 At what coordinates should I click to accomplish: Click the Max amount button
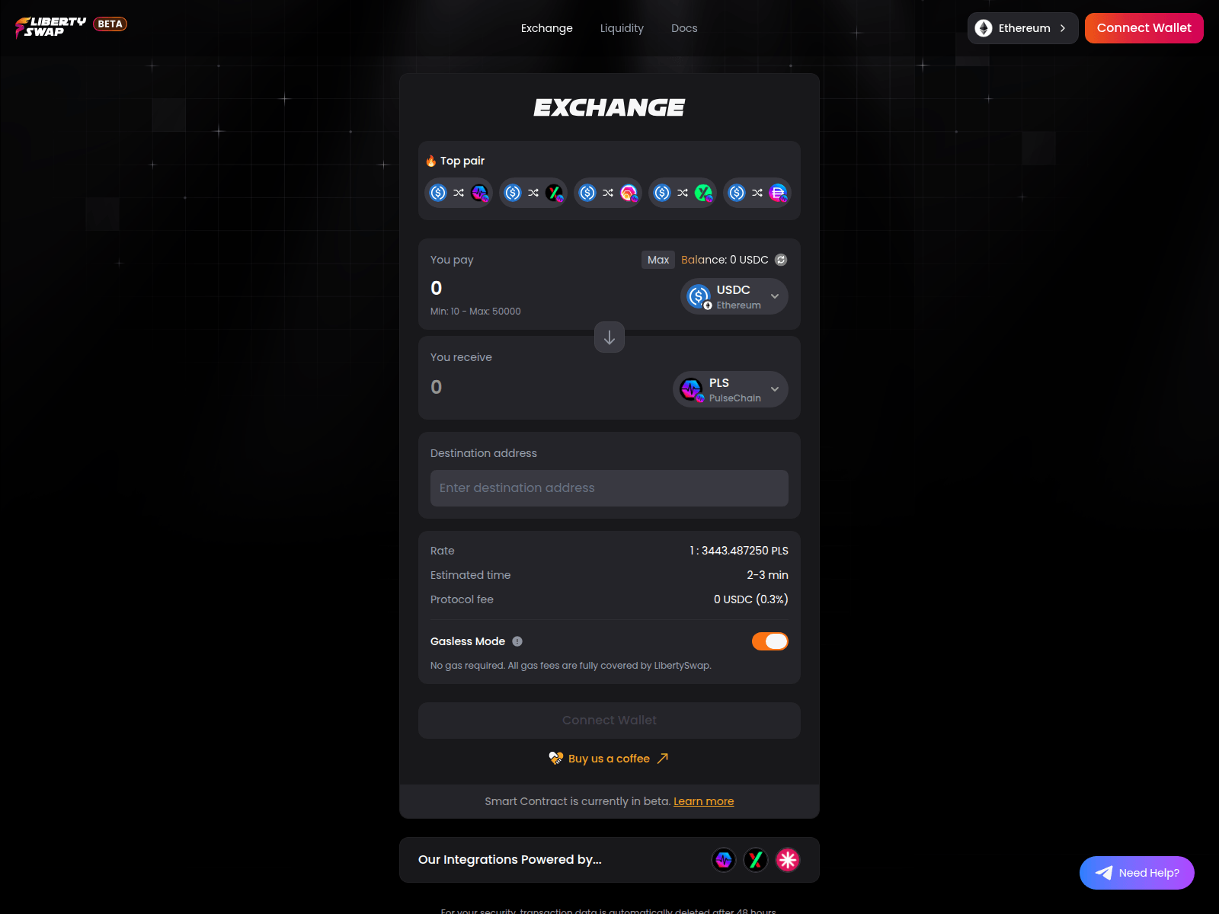pyautogui.click(x=657, y=260)
